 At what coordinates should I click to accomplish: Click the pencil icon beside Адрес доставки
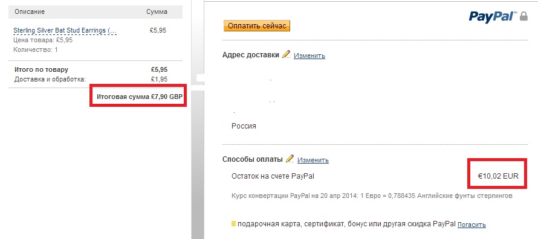(286, 54)
